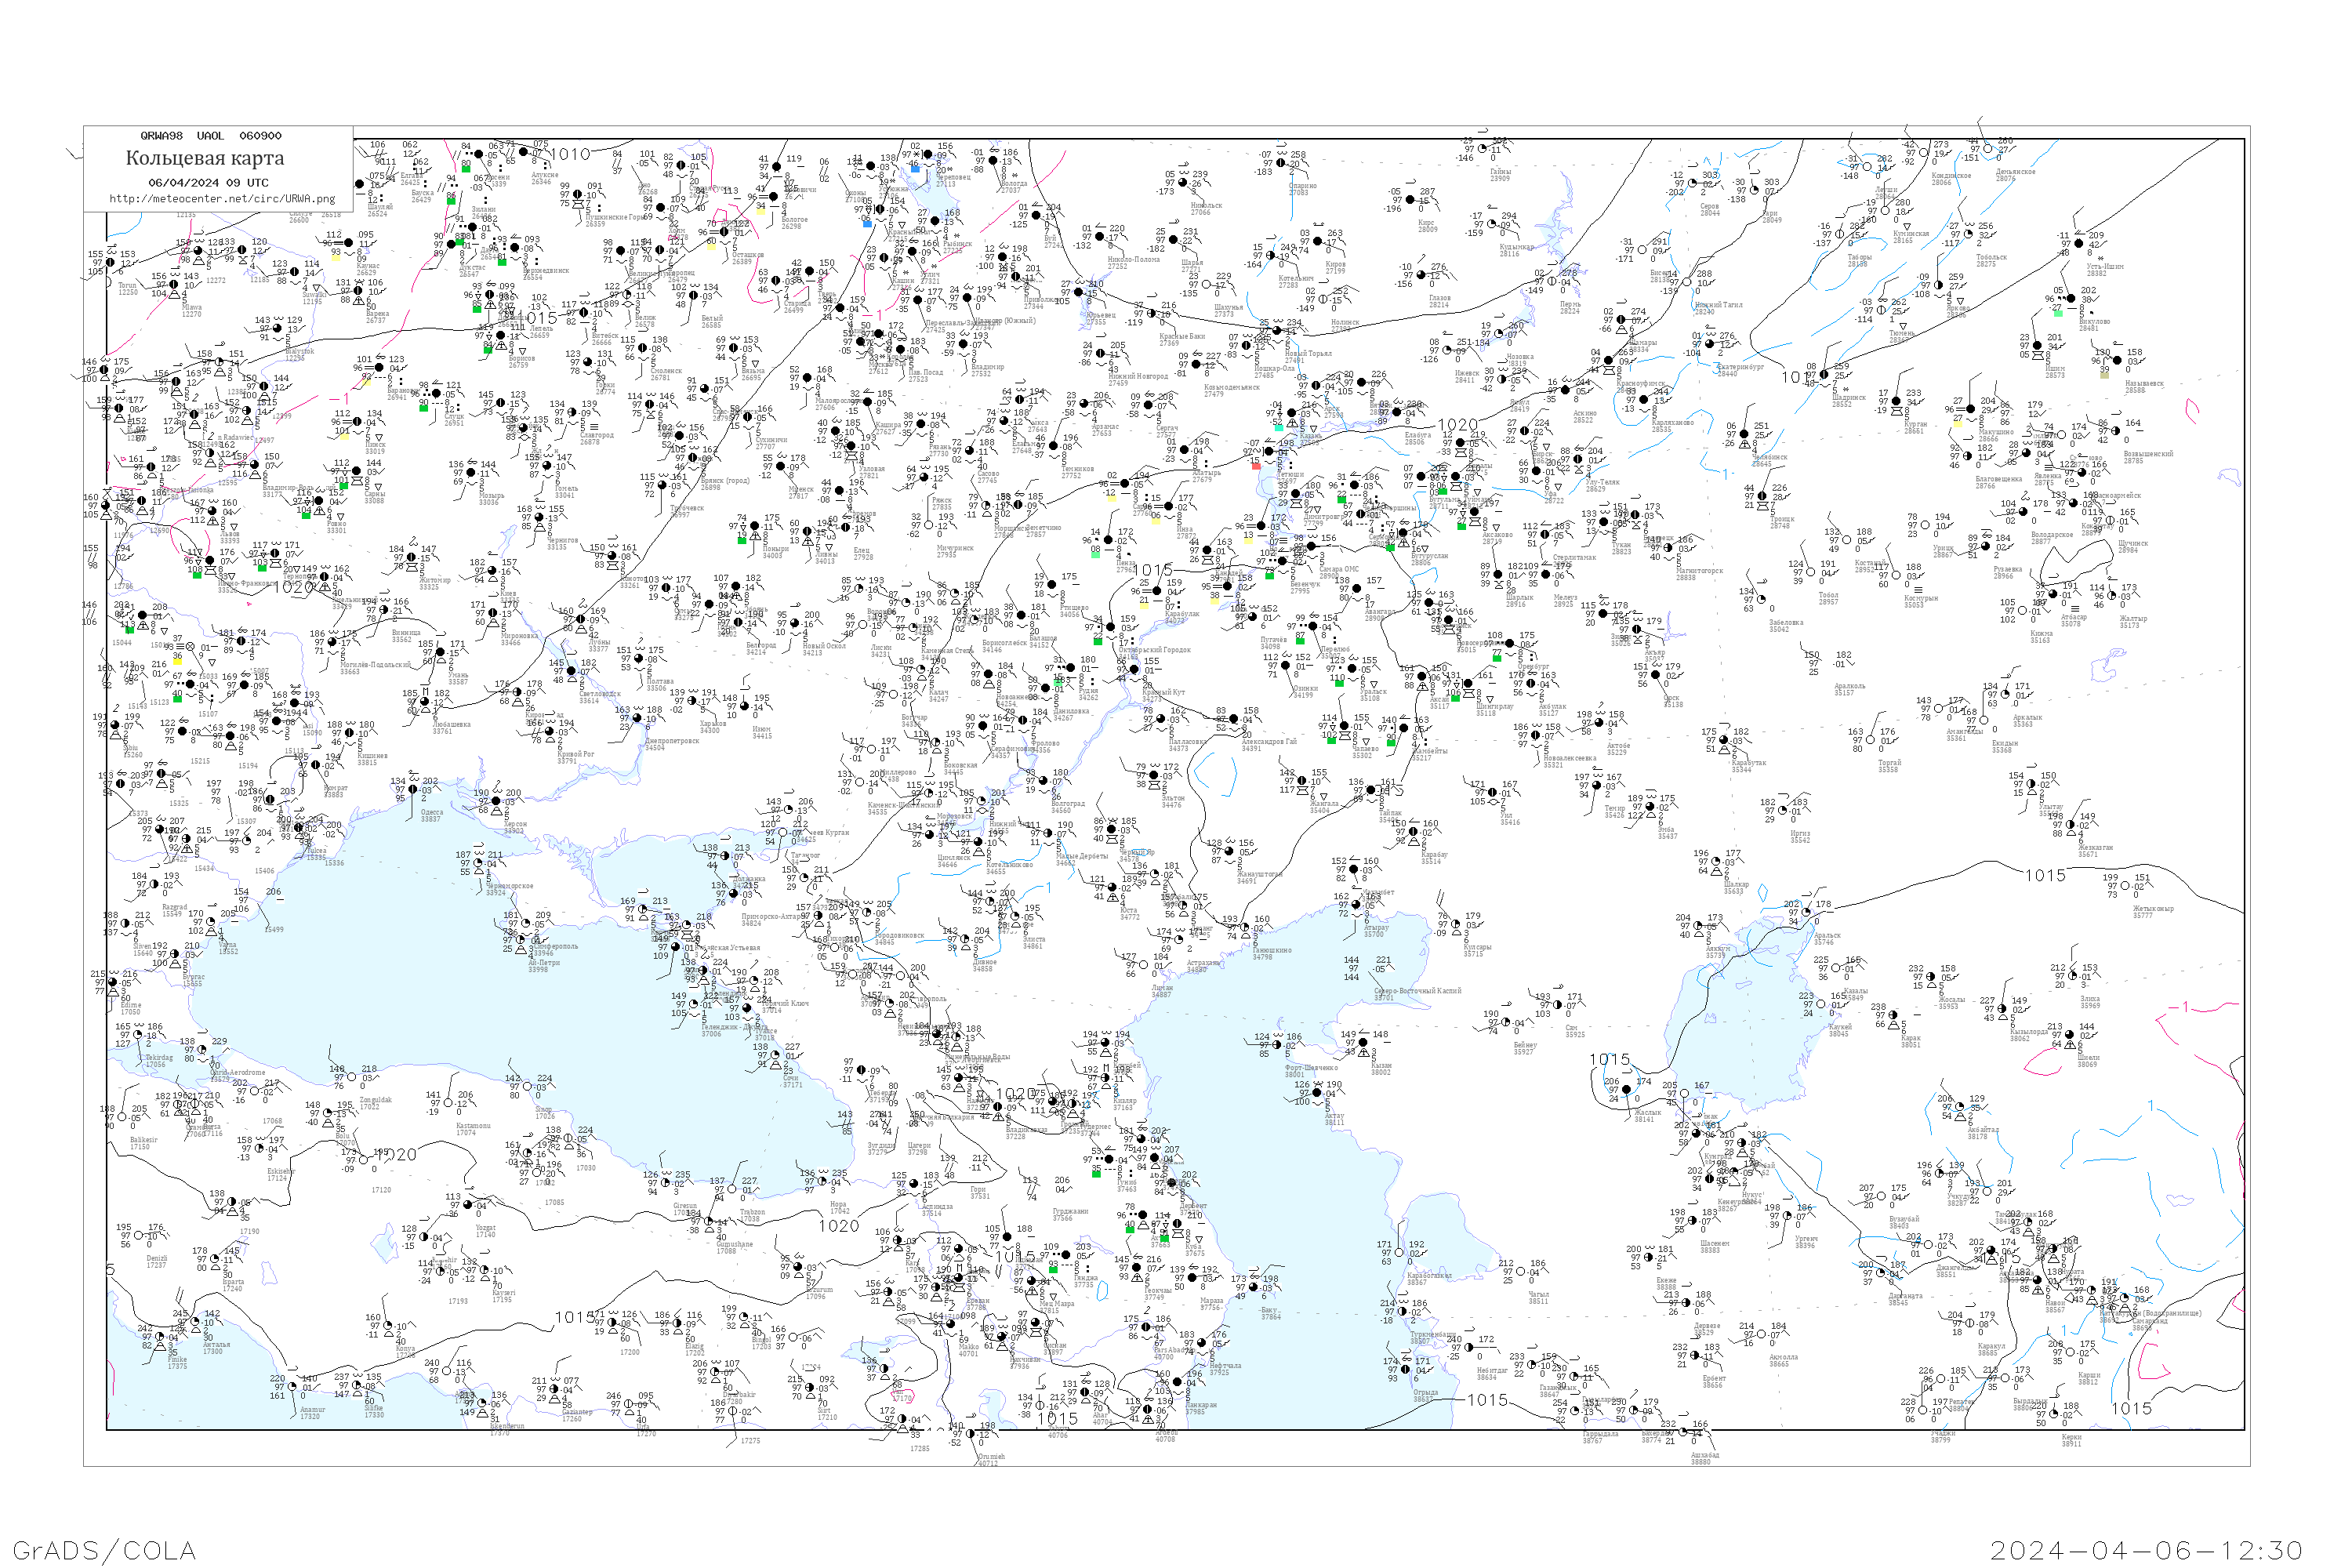Click the Аральск 35746 station marker
This screenshot has height=1568, width=2352.
tap(1806, 911)
